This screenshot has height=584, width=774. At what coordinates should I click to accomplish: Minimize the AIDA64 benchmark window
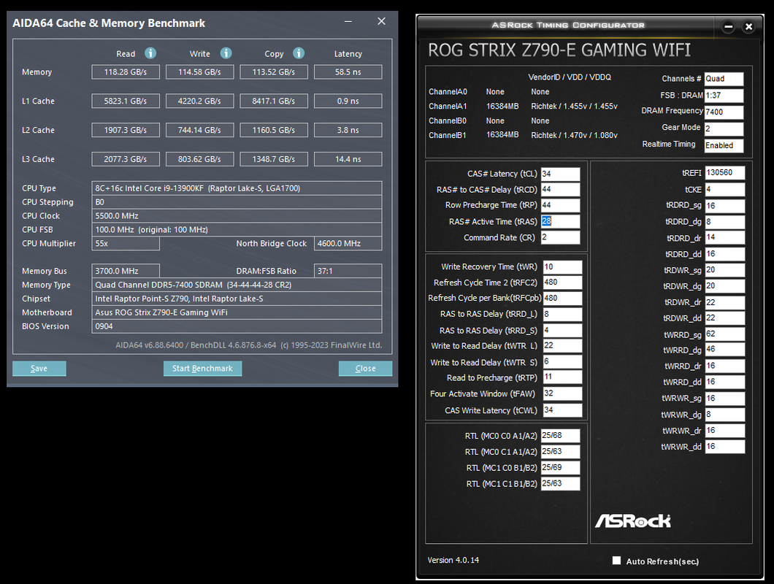coord(348,21)
